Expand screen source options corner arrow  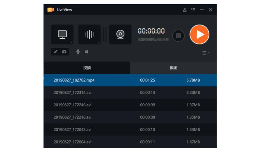click(x=72, y=43)
